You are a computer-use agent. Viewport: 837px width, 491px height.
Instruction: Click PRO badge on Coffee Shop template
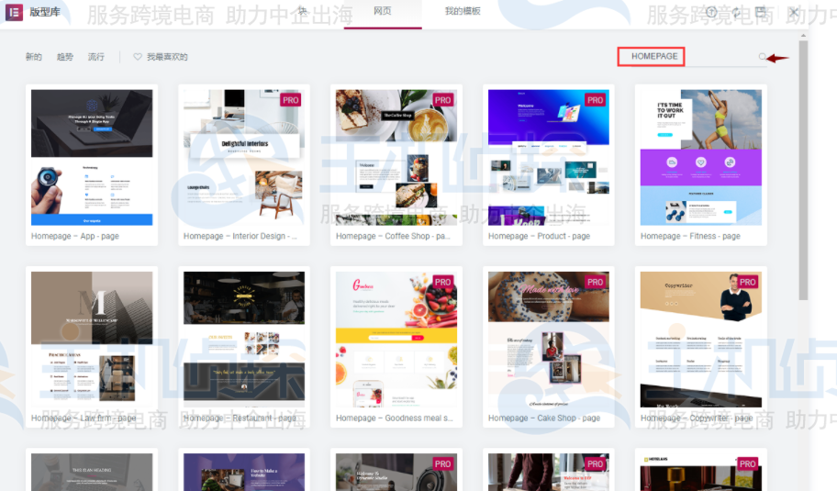pyautogui.click(x=443, y=100)
